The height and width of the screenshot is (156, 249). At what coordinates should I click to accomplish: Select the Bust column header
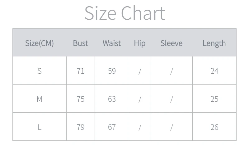click(81, 43)
